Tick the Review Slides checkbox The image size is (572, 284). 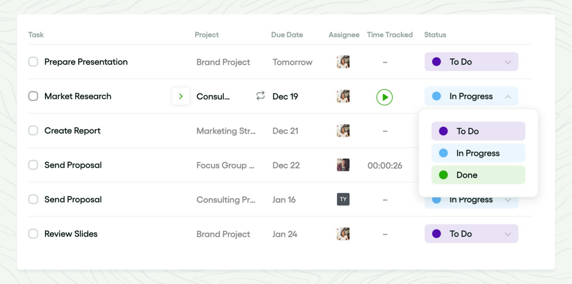[x=33, y=234]
